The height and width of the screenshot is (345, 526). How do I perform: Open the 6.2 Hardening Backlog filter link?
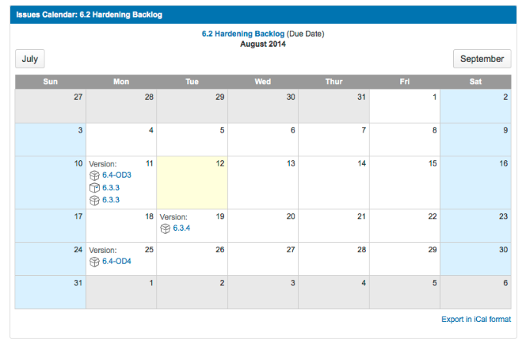tap(243, 34)
